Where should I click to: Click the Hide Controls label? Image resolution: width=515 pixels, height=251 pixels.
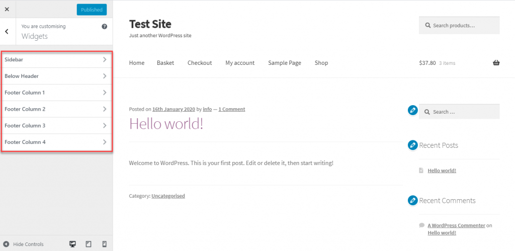click(x=28, y=244)
